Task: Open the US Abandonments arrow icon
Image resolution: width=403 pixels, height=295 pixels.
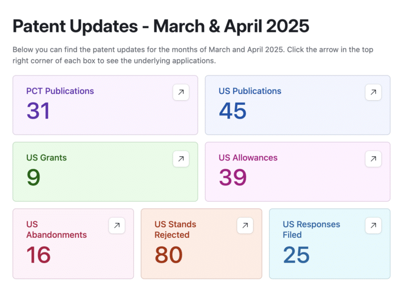Action: [x=117, y=226]
